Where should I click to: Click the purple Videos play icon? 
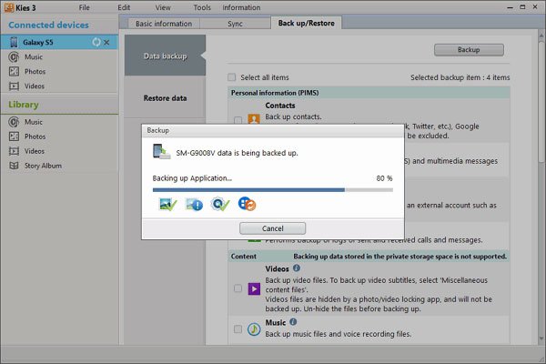click(x=254, y=288)
